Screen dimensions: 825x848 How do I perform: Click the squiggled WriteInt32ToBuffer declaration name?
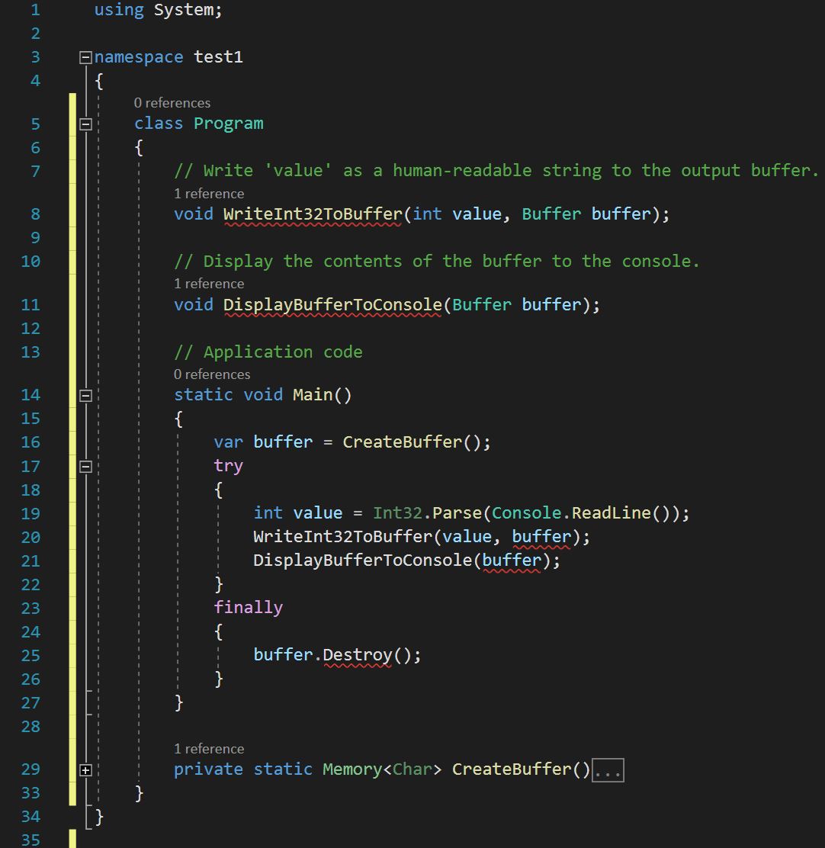coord(313,214)
